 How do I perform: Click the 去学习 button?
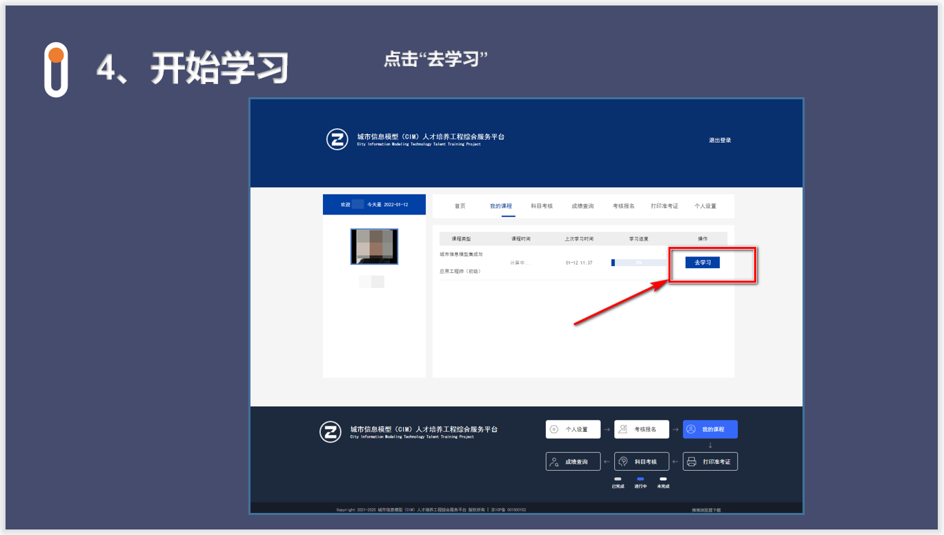point(702,263)
